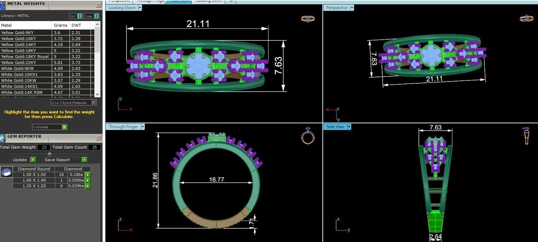Image resolution: width=538 pixels, height=242 pixels.
Task: Click ring orientation icon in Through Finger viewport
Action: (x=308, y=136)
